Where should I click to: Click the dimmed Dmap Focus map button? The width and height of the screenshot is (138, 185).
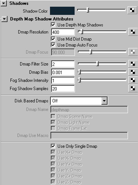[x=133, y=52]
